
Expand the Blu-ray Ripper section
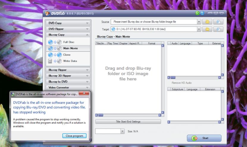[68, 70]
